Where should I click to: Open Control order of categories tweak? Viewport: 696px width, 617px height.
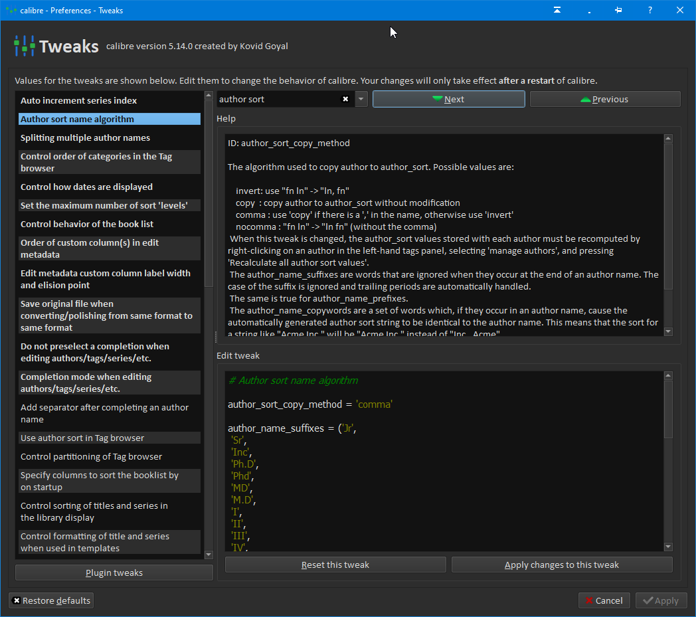[x=109, y=162]
